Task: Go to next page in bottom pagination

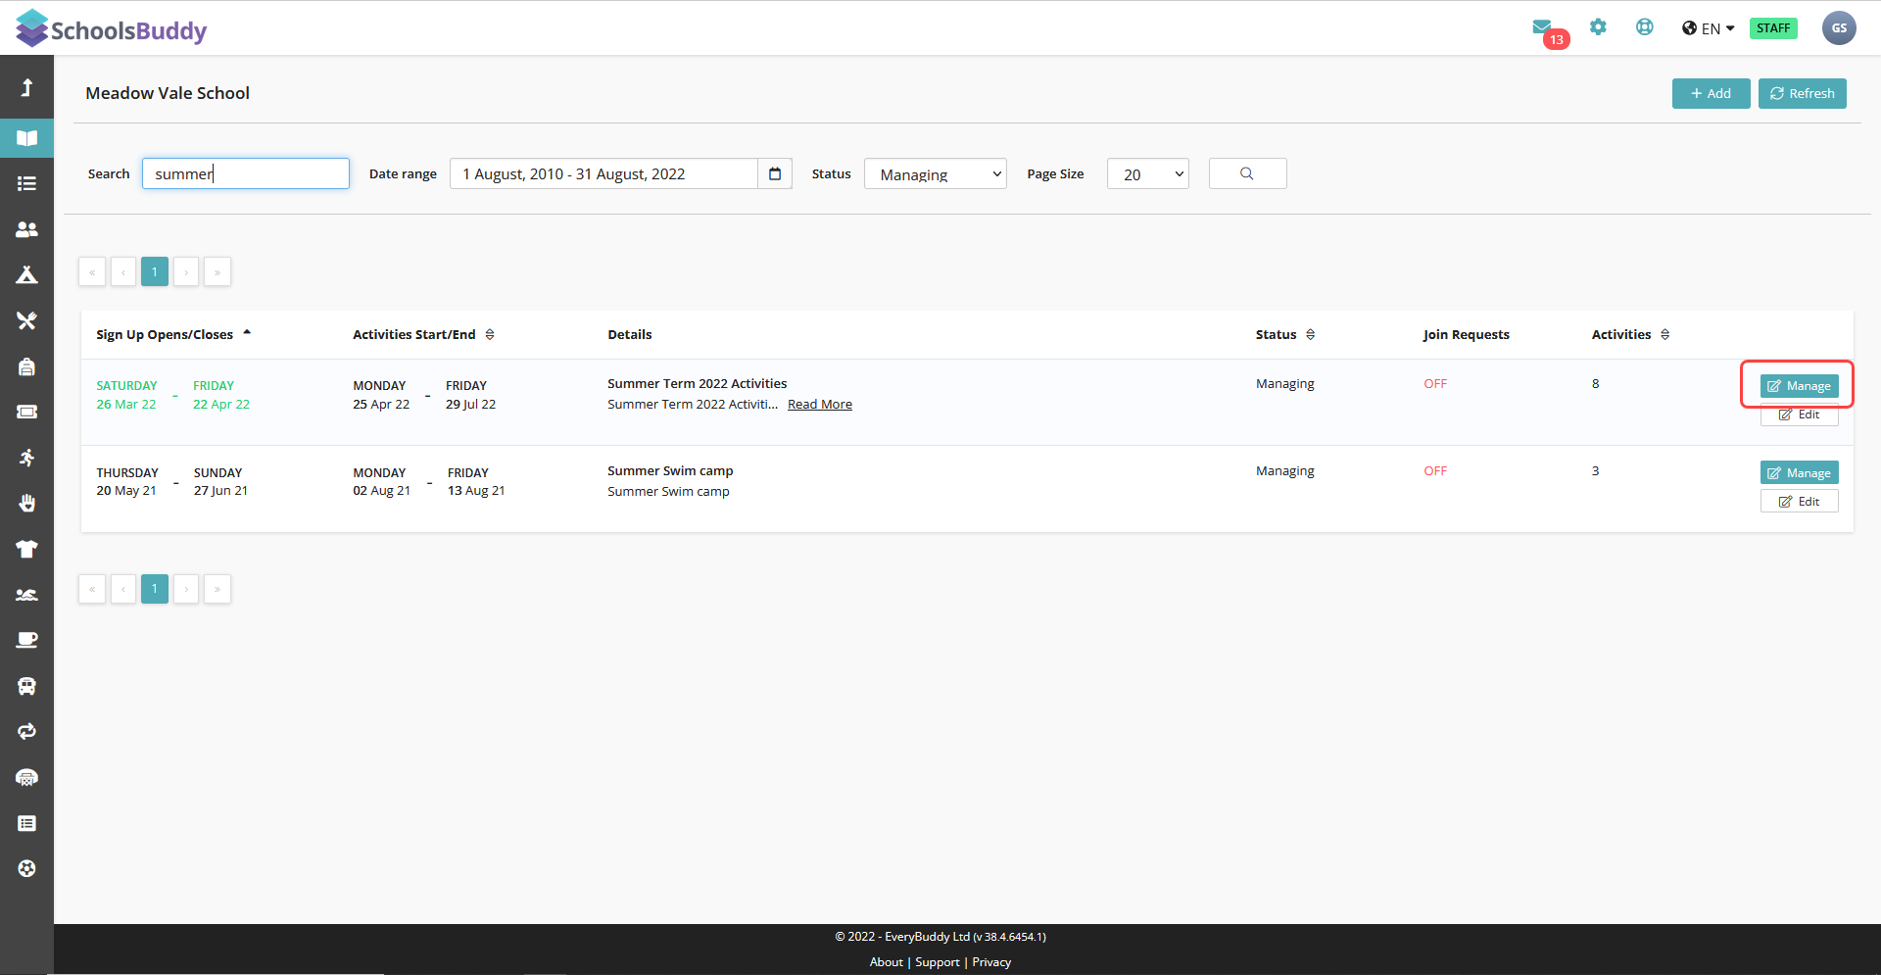Action: point(186,589)
